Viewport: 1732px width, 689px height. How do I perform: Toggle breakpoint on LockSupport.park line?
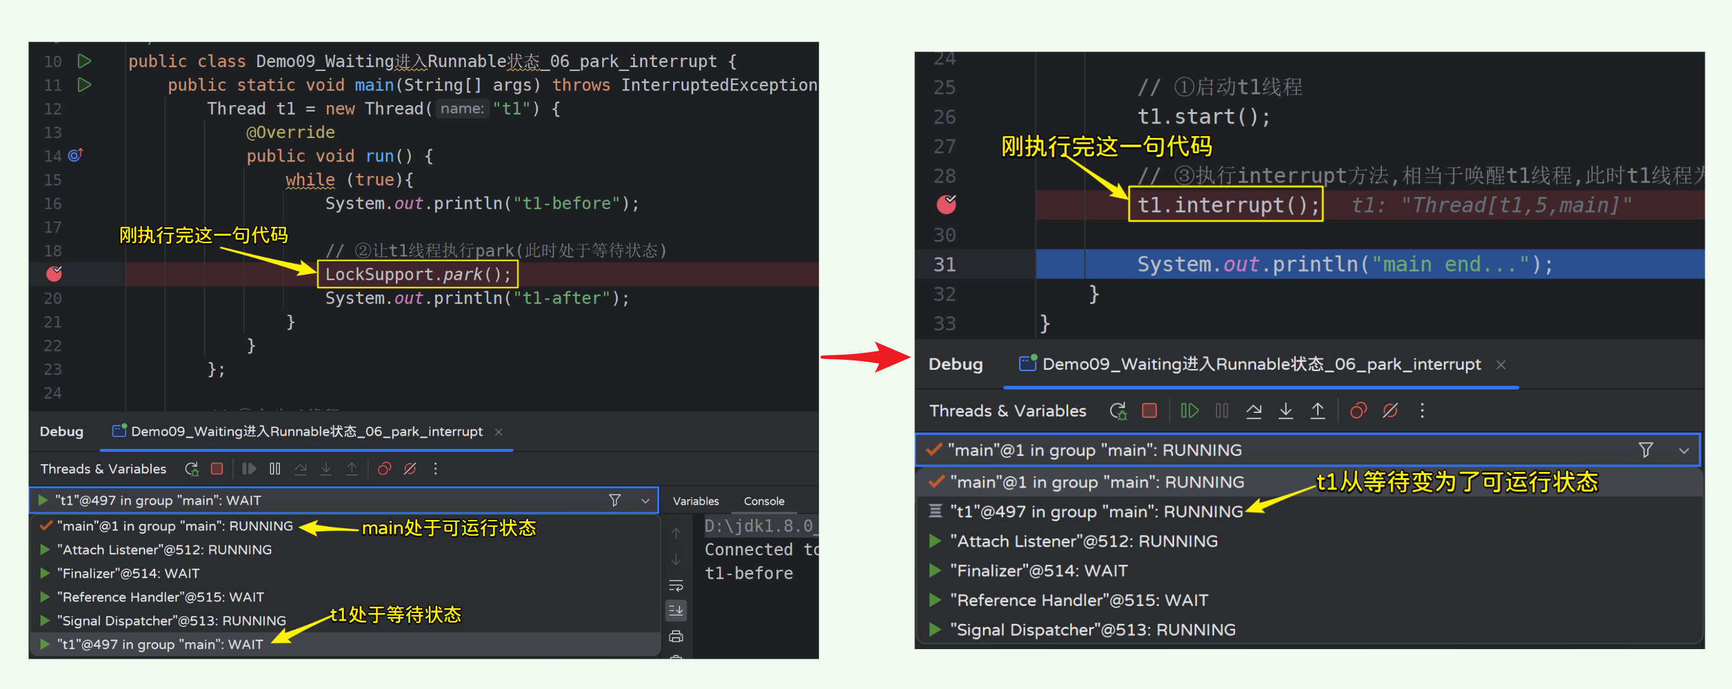click(54, 274)
